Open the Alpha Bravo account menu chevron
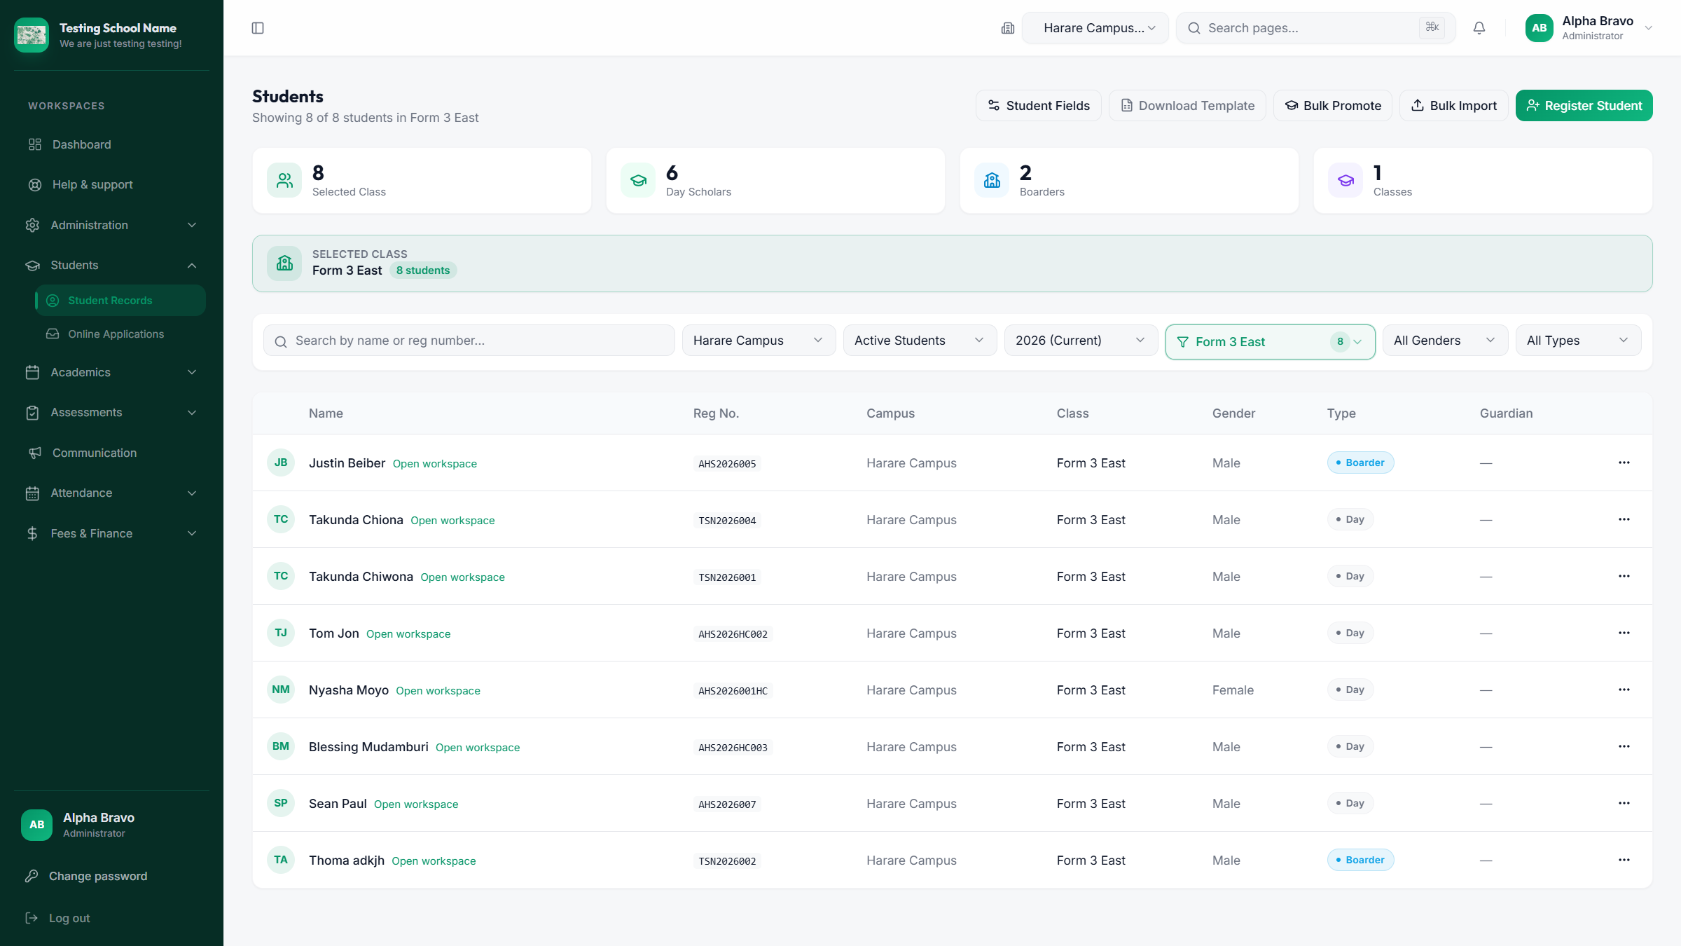The height and width of the screenshot is (946, 1681). pos(1649,28)
